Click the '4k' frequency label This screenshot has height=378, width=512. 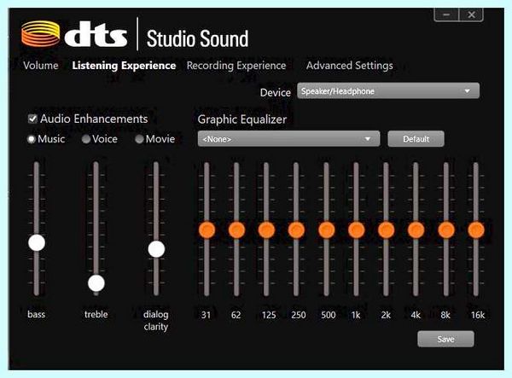tap(416, 315)
